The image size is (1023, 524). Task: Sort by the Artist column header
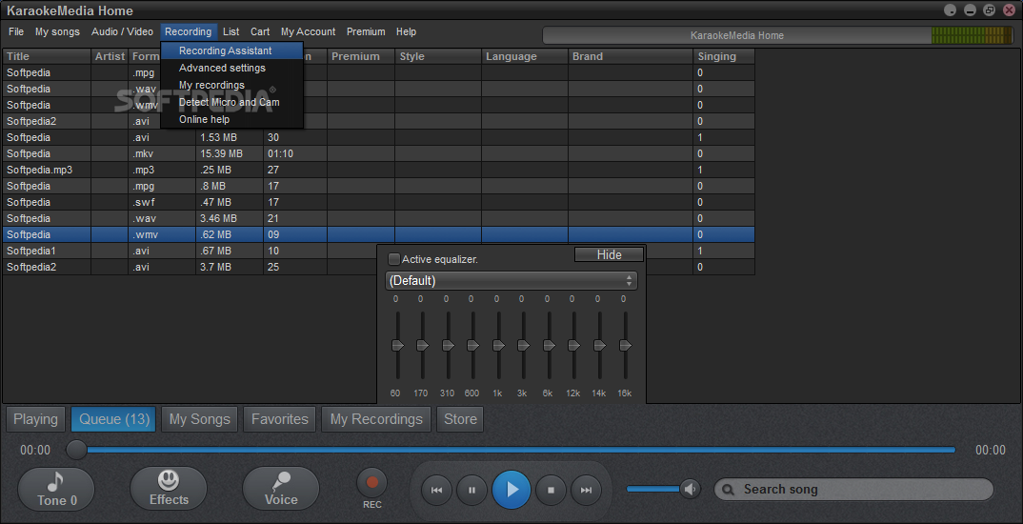pos(110,56)
